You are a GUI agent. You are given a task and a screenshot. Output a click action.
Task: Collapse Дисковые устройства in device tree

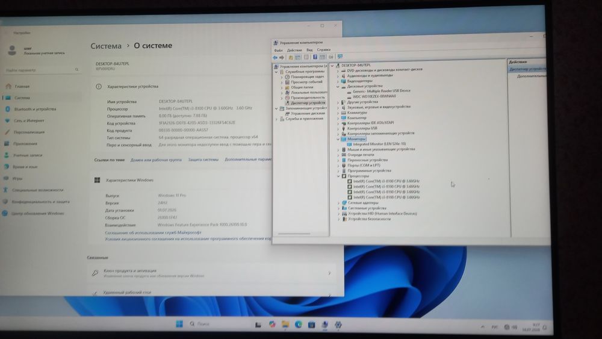coord(338,86)
